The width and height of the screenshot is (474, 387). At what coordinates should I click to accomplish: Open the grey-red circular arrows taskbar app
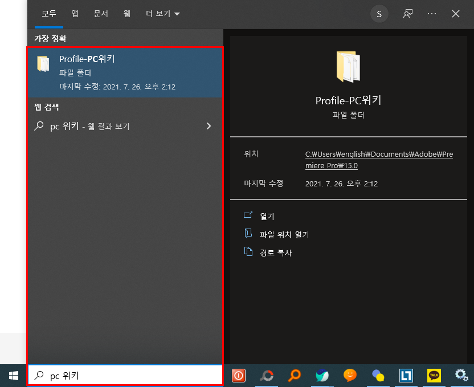click(x=267, y=376)
